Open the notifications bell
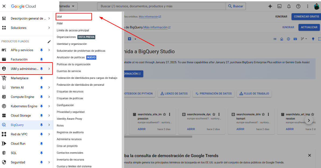321x168 pixels. 289,6
